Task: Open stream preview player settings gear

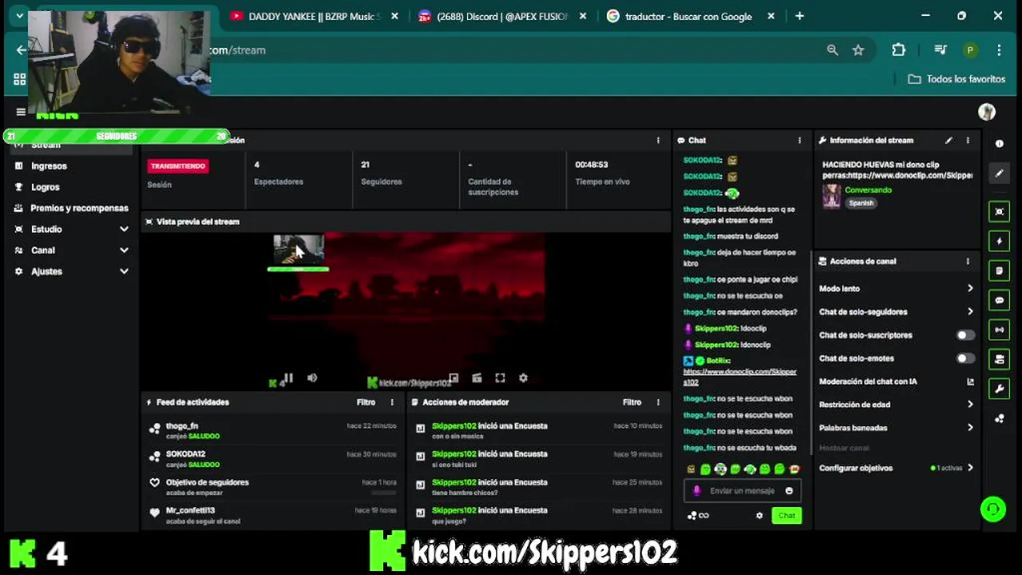Action: click(523, 378)
